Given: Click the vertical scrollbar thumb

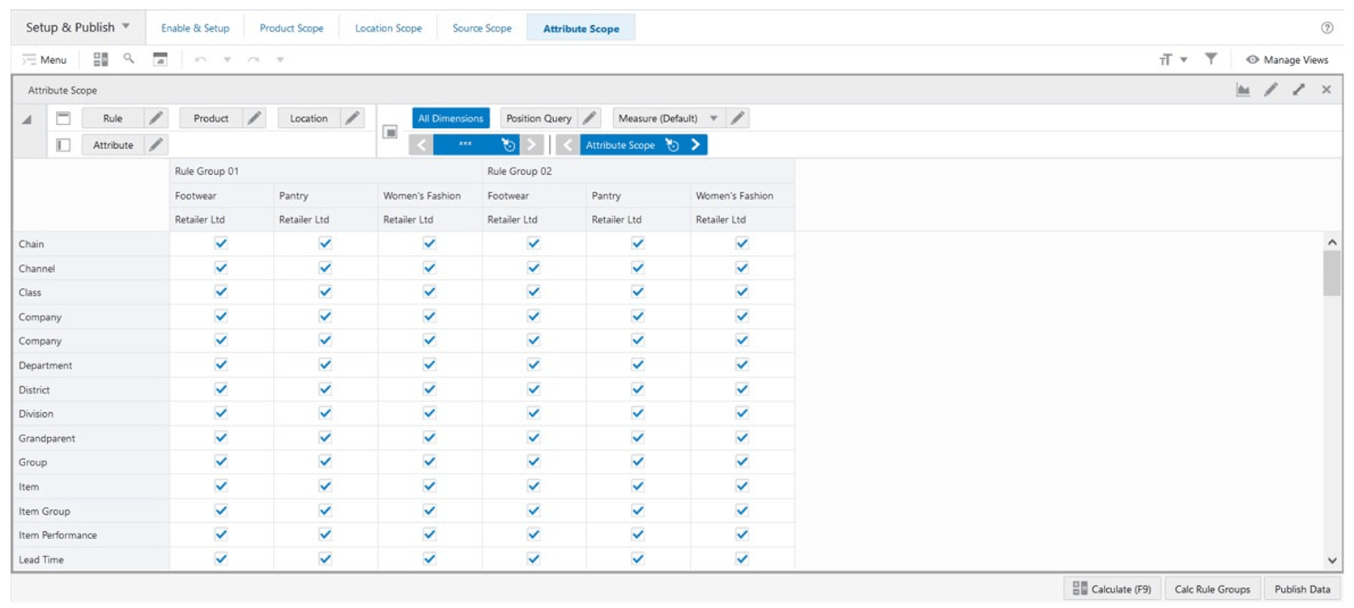Looking at the screenshot, I should (1332, 274).
